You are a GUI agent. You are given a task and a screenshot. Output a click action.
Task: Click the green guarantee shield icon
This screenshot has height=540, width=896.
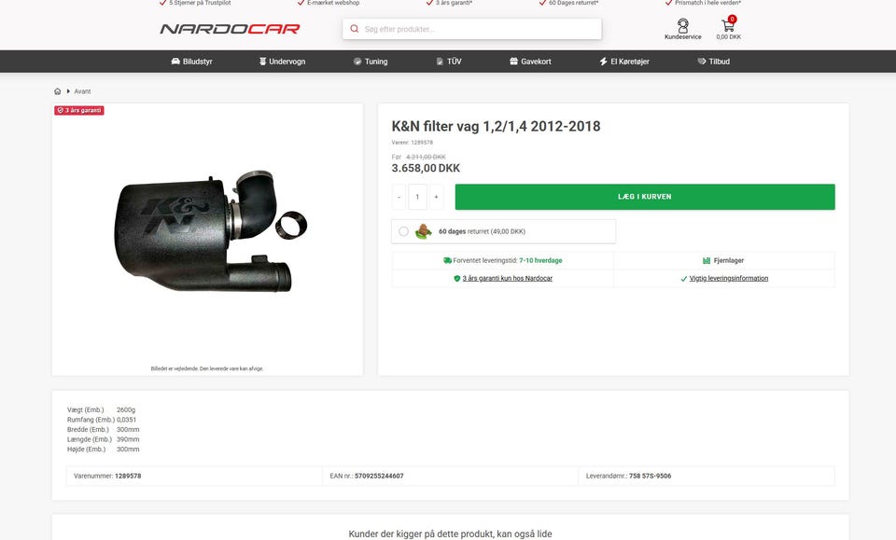[x=456, y=279]
